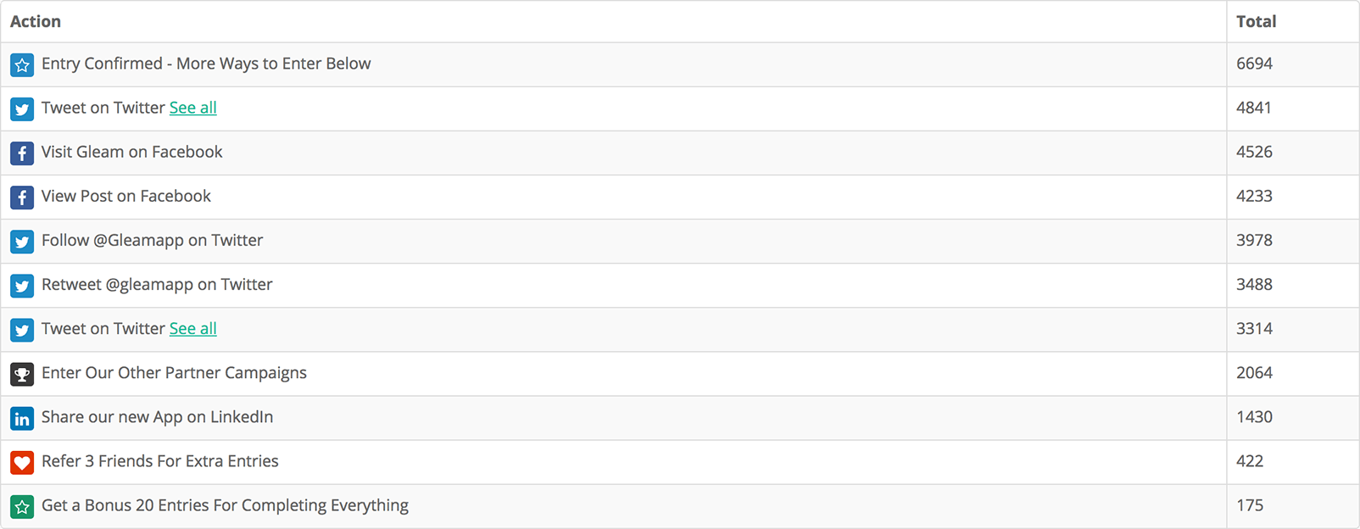Open See all link in the 3314 tweet row
1360x529 pixels.
click(x=193, y=328)
